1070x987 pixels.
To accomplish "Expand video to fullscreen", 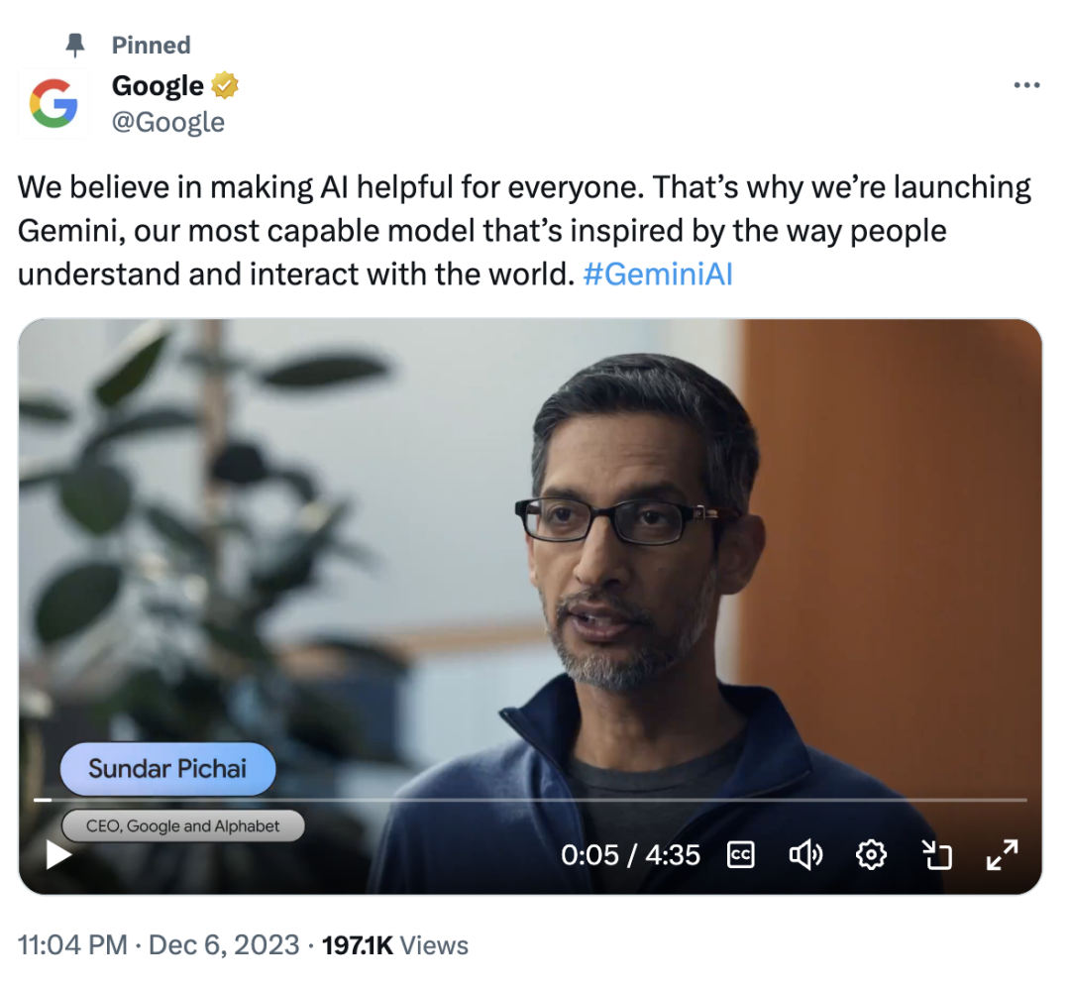I will click(x=1002, y=854).
